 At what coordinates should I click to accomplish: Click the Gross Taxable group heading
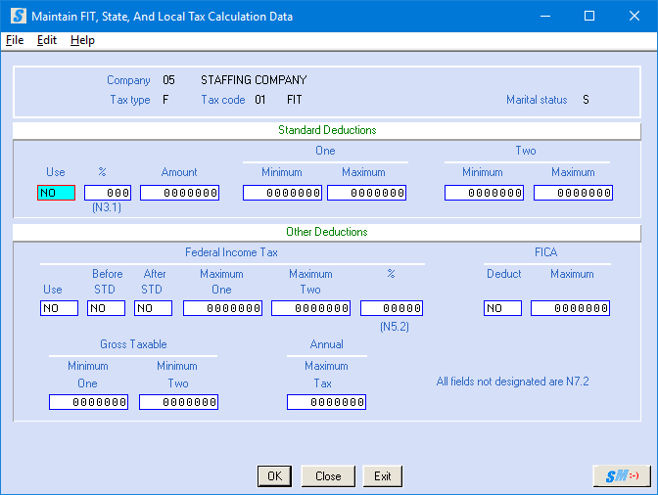click(133, 344)
